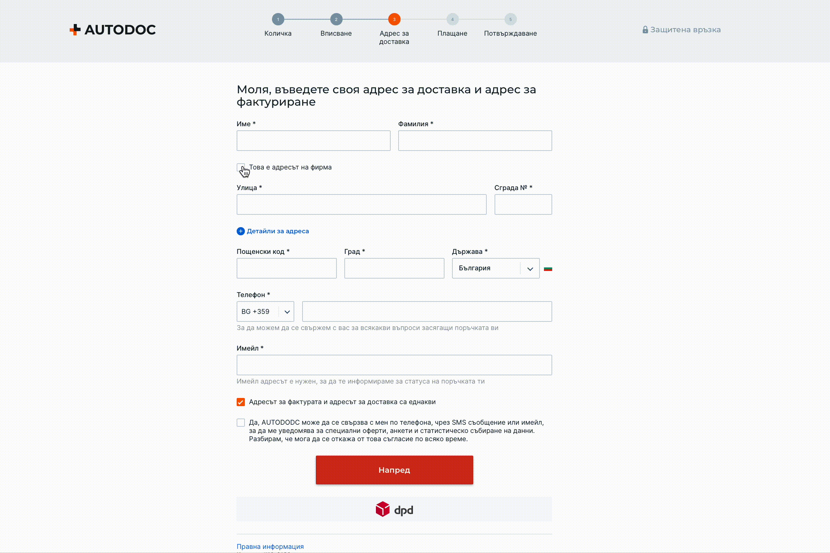The width and height of the screenshot is (830, 553).
Task: Go to the Потвърждаване step label
Action: (x=510, y=34)
